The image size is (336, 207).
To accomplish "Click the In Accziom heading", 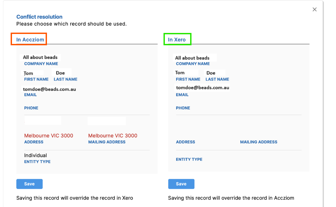I will tap(30, 40).
